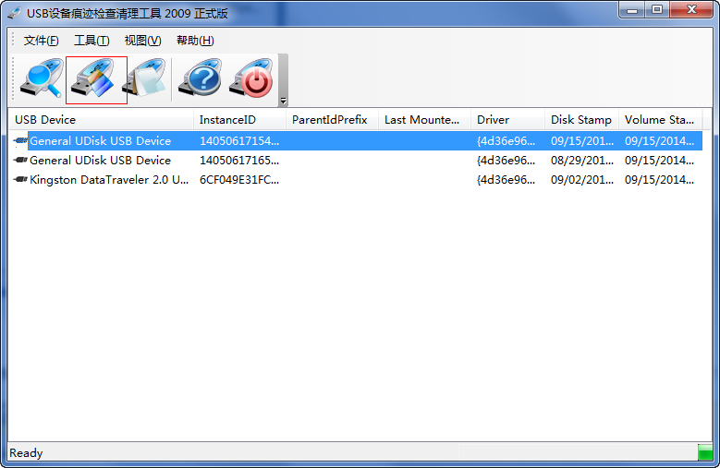Close the USB tool window
This screenshot has width=720, height=468.
pyautogui.click(x=691, y=9)
